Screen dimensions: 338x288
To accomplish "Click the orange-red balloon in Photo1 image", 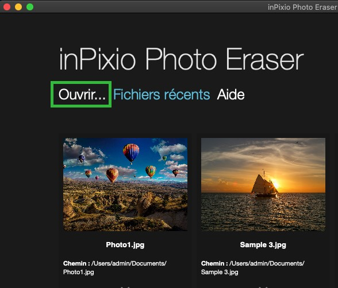I will 112,175.
